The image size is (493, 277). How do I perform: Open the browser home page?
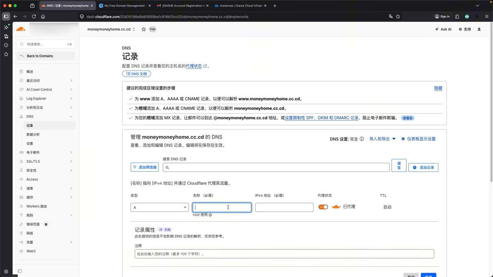43,17
